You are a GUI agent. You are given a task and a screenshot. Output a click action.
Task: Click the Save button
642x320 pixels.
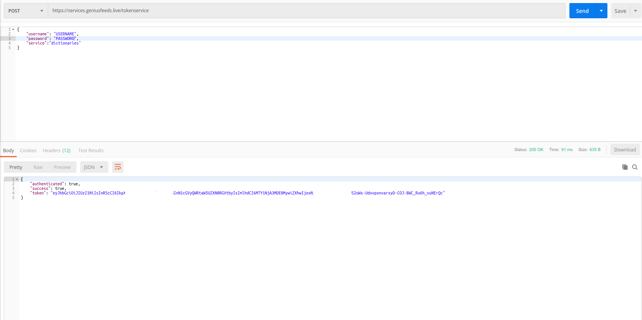coord(620,11)
